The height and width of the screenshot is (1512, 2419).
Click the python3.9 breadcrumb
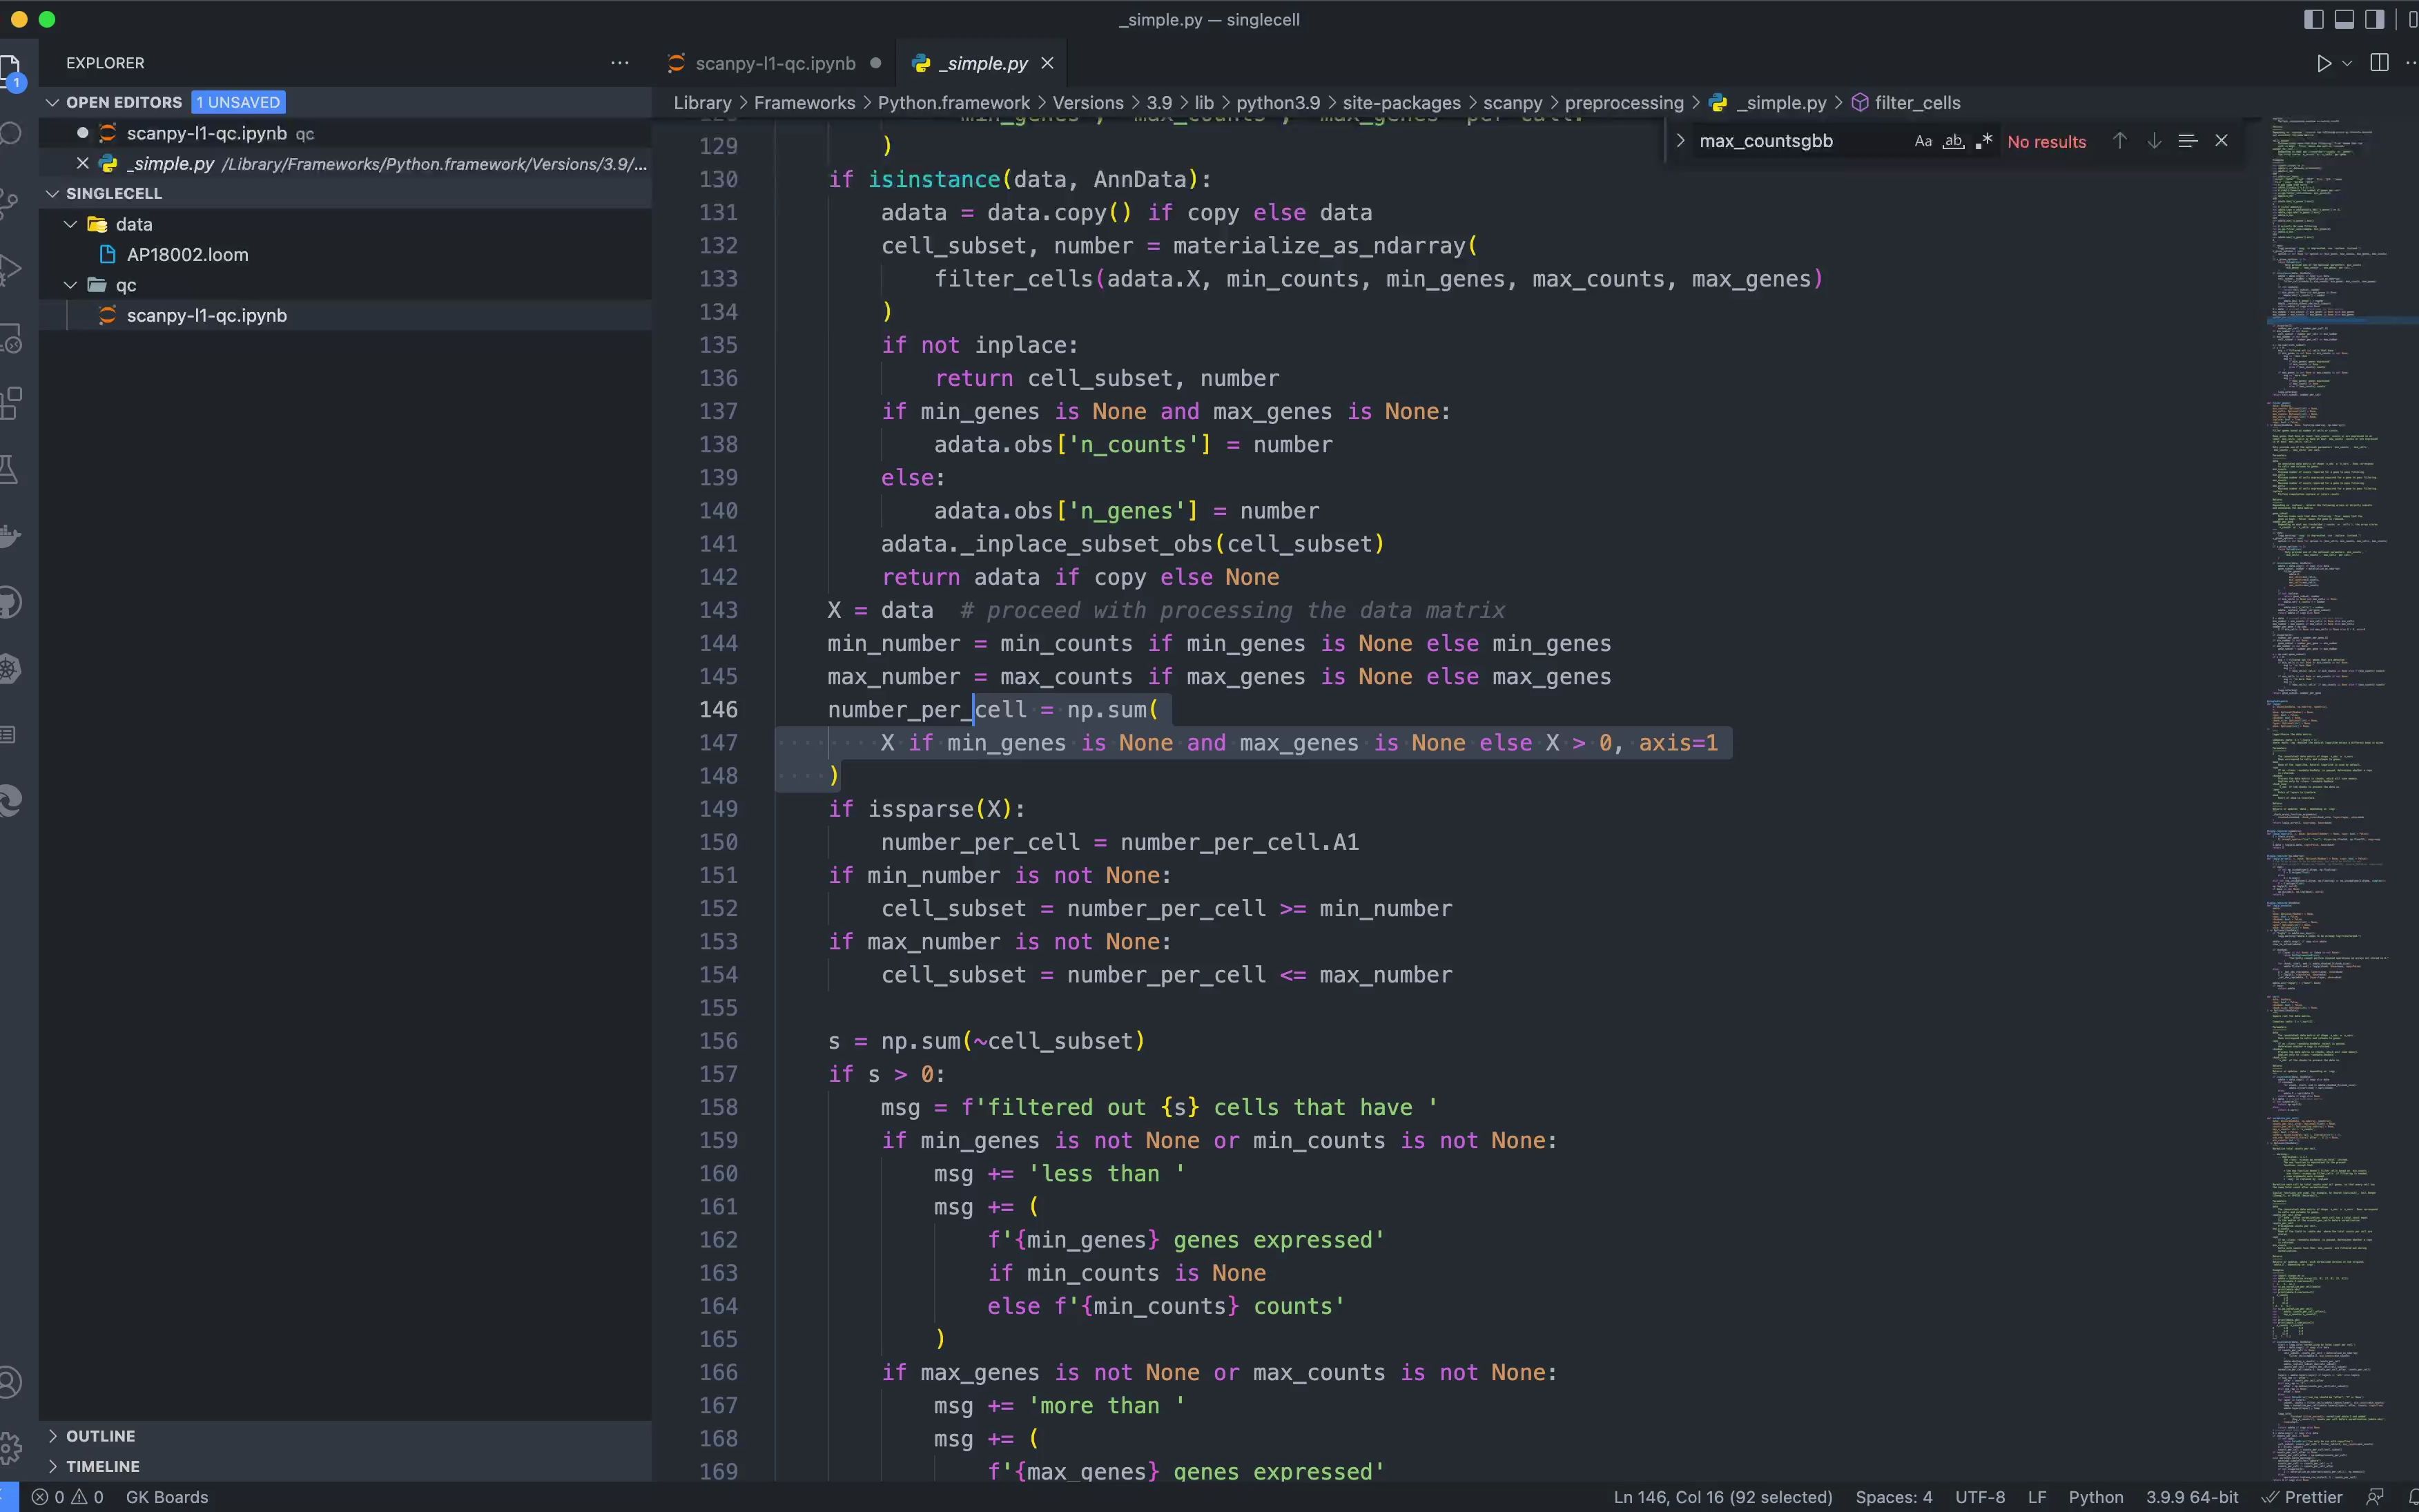click(x=1277, y=103)
